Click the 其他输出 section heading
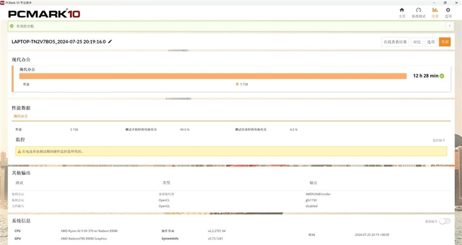 pos(21,173)
